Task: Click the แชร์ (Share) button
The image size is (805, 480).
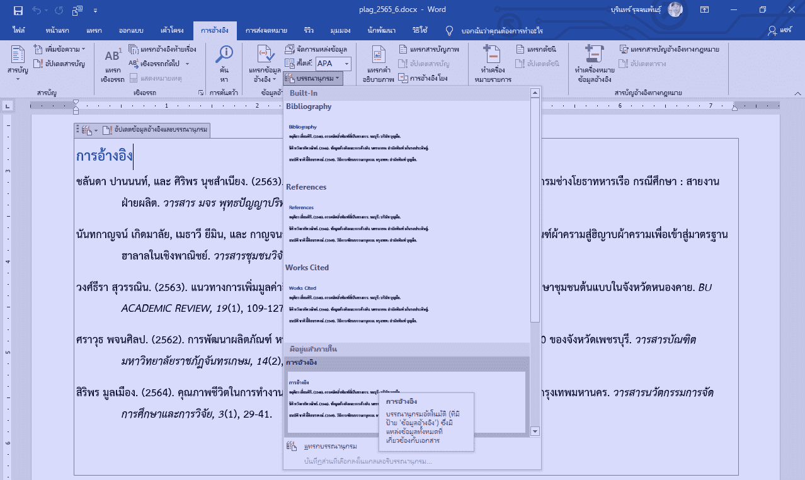Action: tap(780, 30)
